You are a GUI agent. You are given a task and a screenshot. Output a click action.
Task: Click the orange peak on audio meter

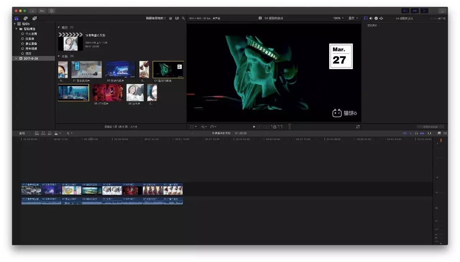(x=441, y=140)
